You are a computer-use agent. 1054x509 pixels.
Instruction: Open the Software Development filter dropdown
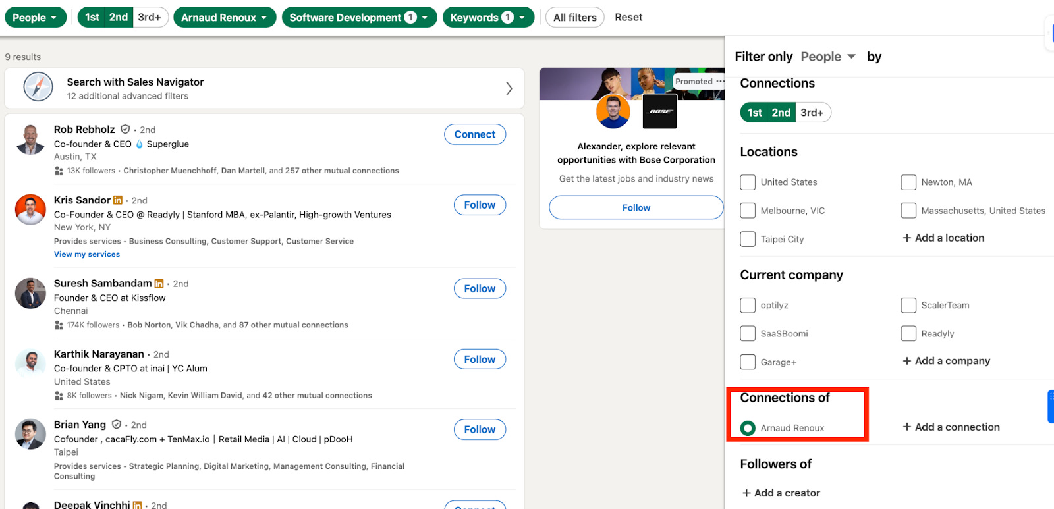359,18
